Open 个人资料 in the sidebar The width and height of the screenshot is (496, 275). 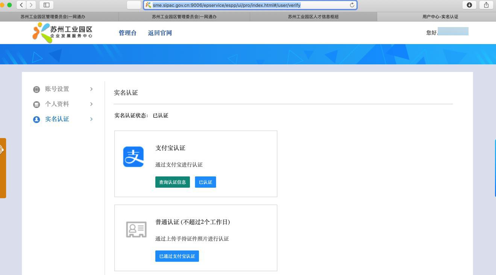(57, 104)
